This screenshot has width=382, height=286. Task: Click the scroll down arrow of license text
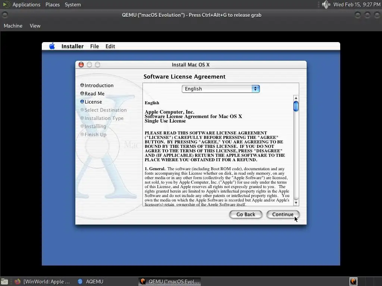point(296,203)
